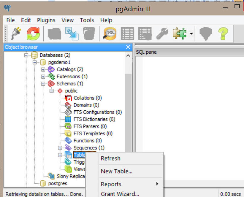Open the Edit menu

(26, 20)
